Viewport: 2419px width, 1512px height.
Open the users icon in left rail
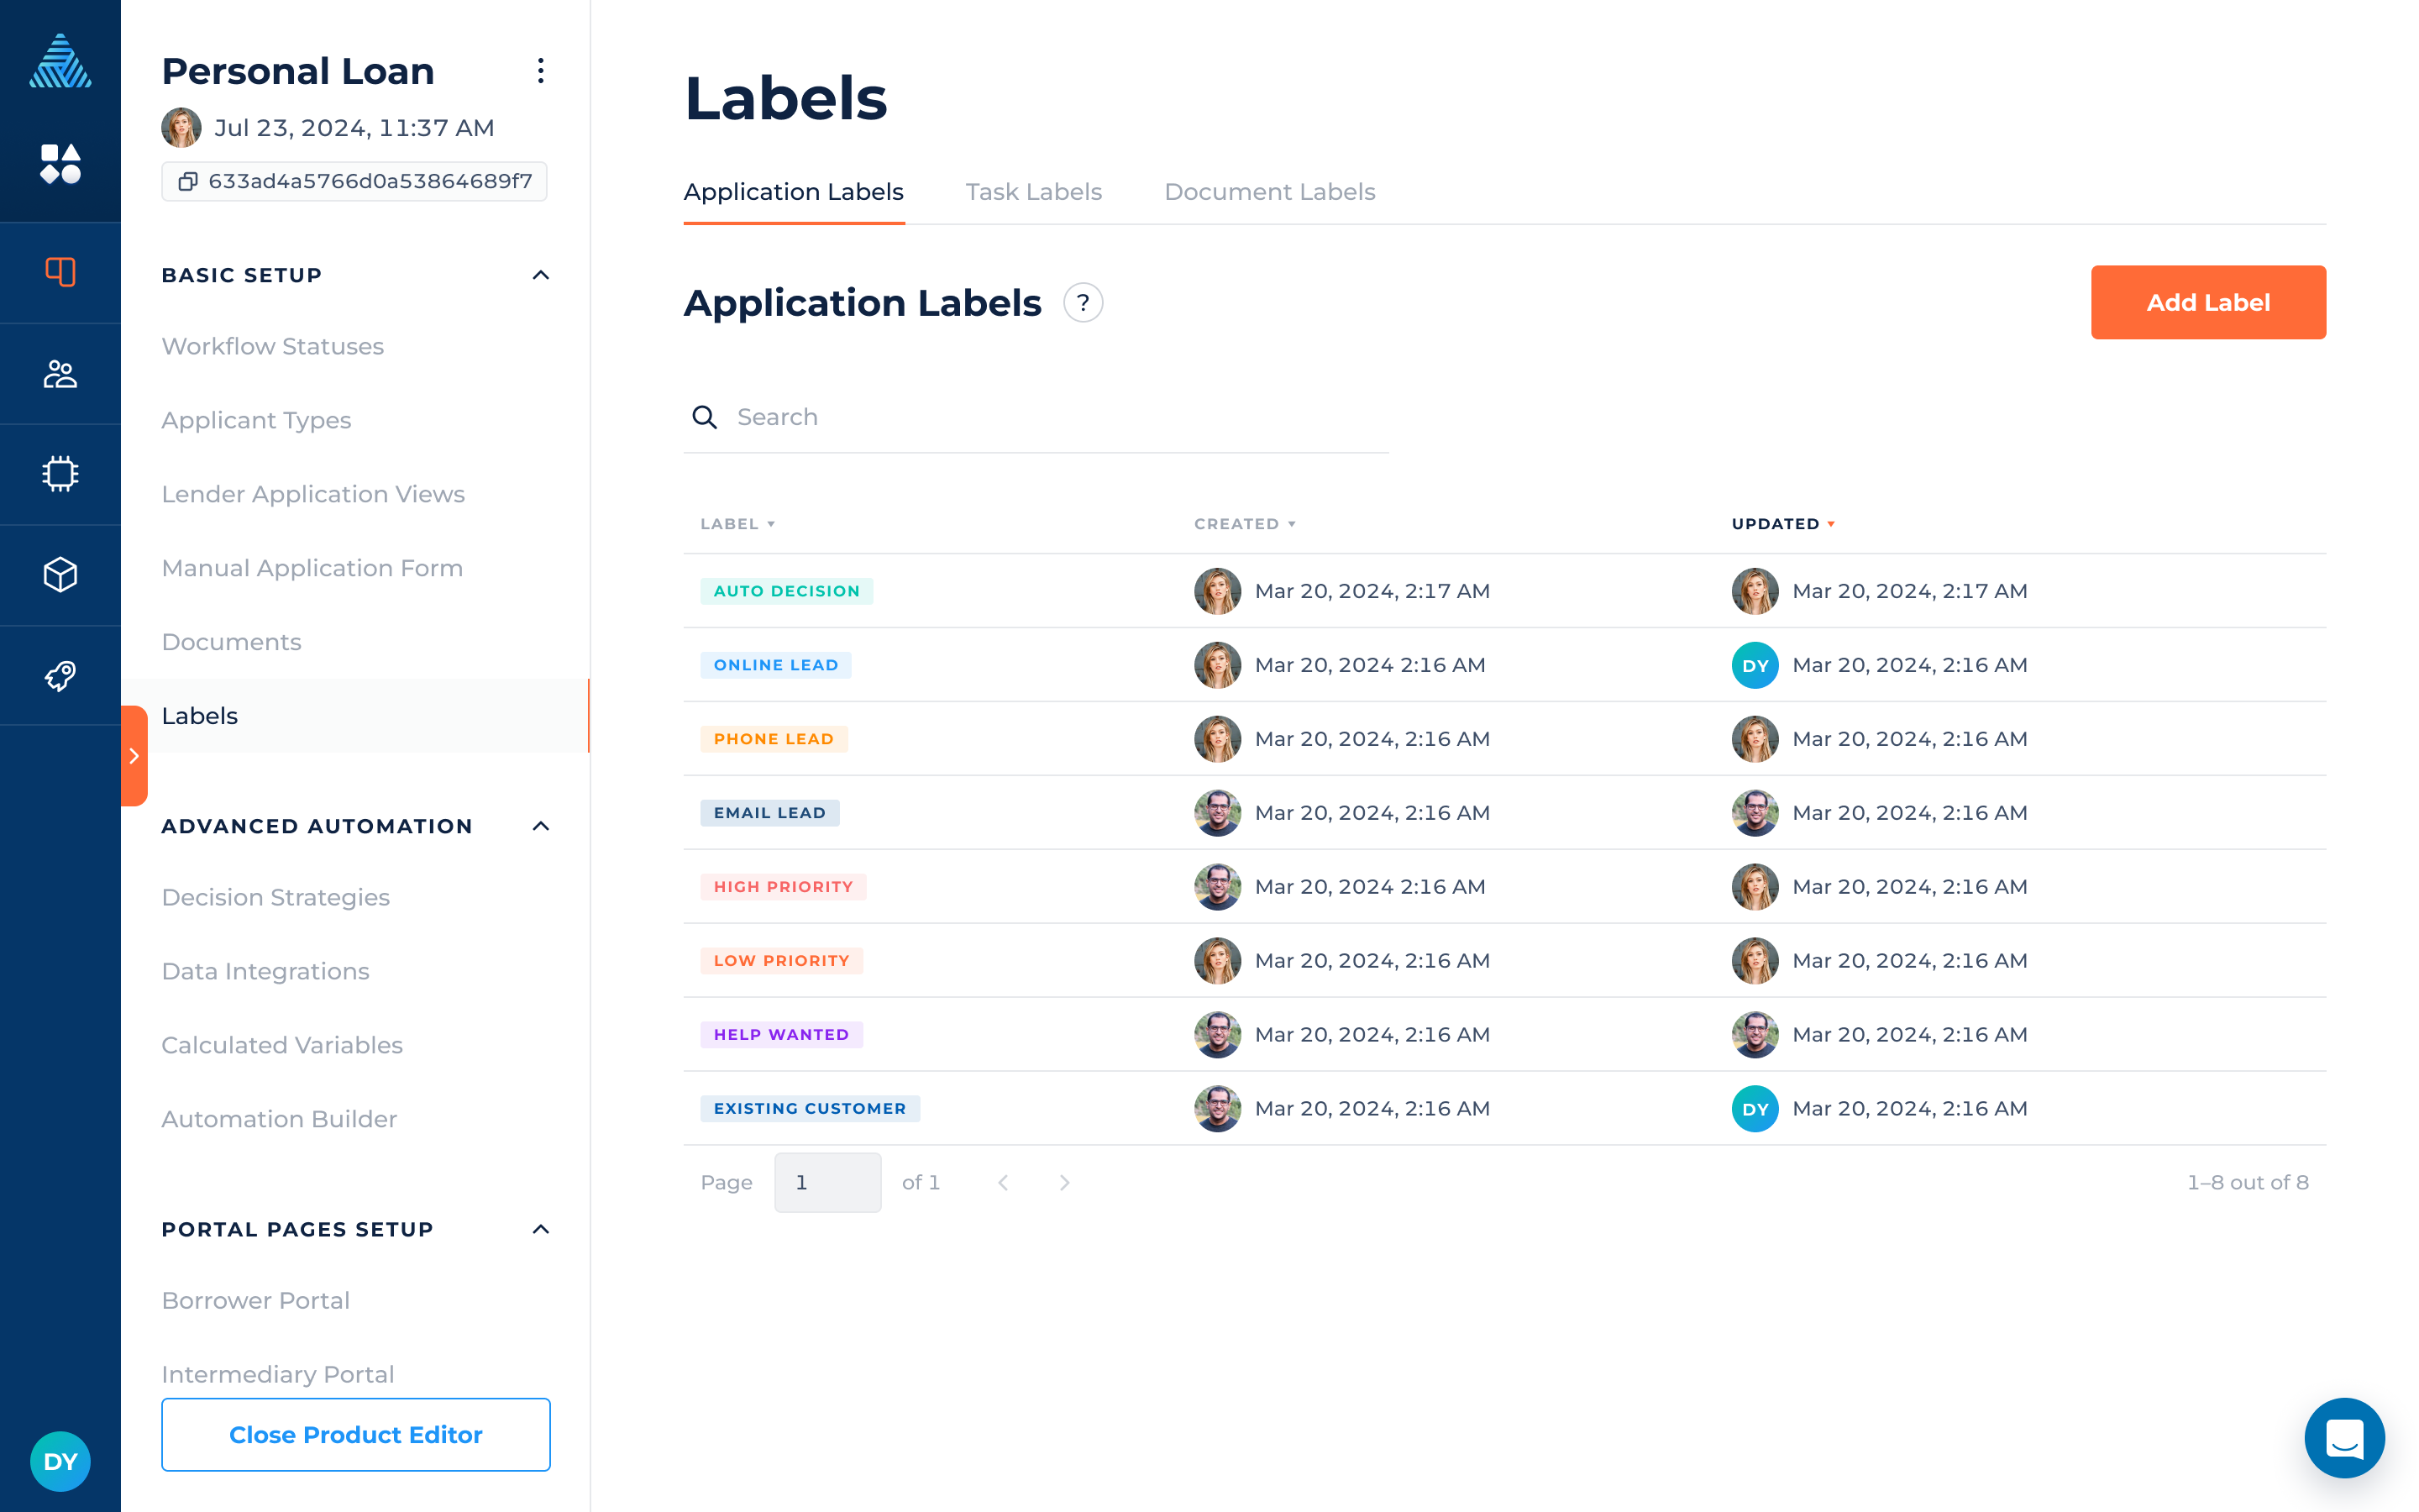(x=60, y=374)
